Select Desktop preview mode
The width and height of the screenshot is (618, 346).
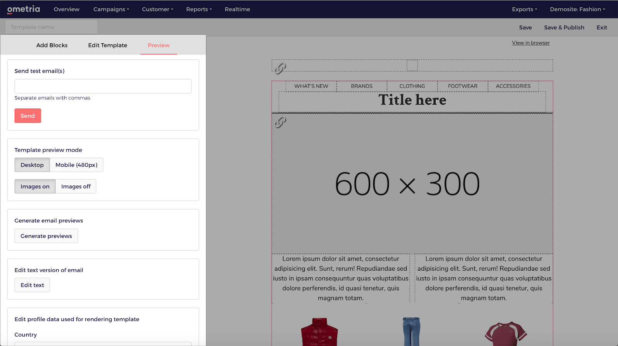pos(32,165)
